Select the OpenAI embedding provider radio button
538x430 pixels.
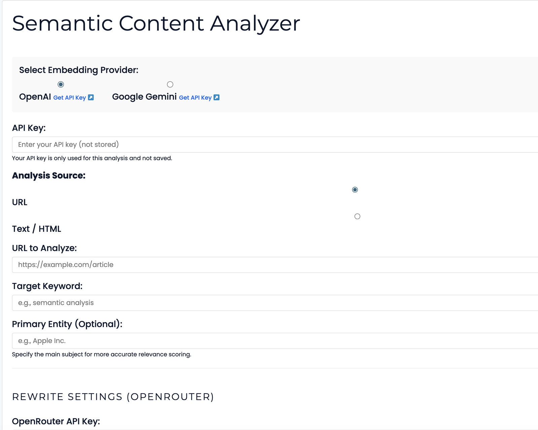[60, 84]
